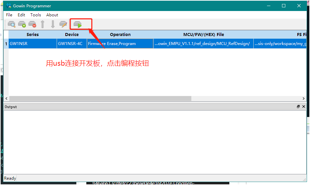Select the FS File column header

[280, 34]
